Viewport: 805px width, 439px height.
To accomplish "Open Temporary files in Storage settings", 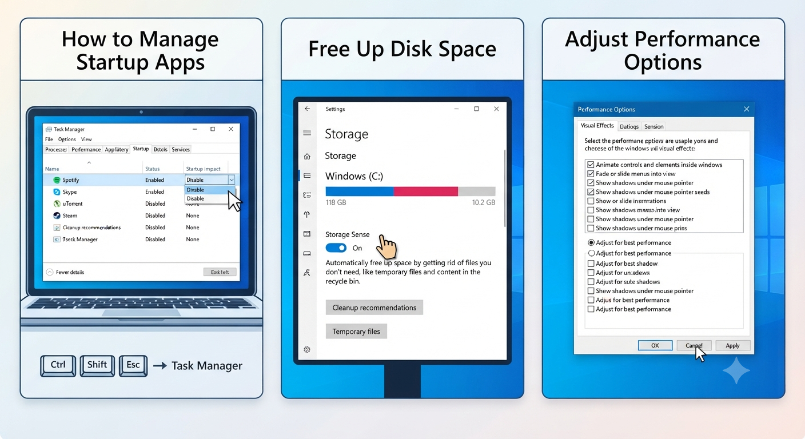I will 356,332.
